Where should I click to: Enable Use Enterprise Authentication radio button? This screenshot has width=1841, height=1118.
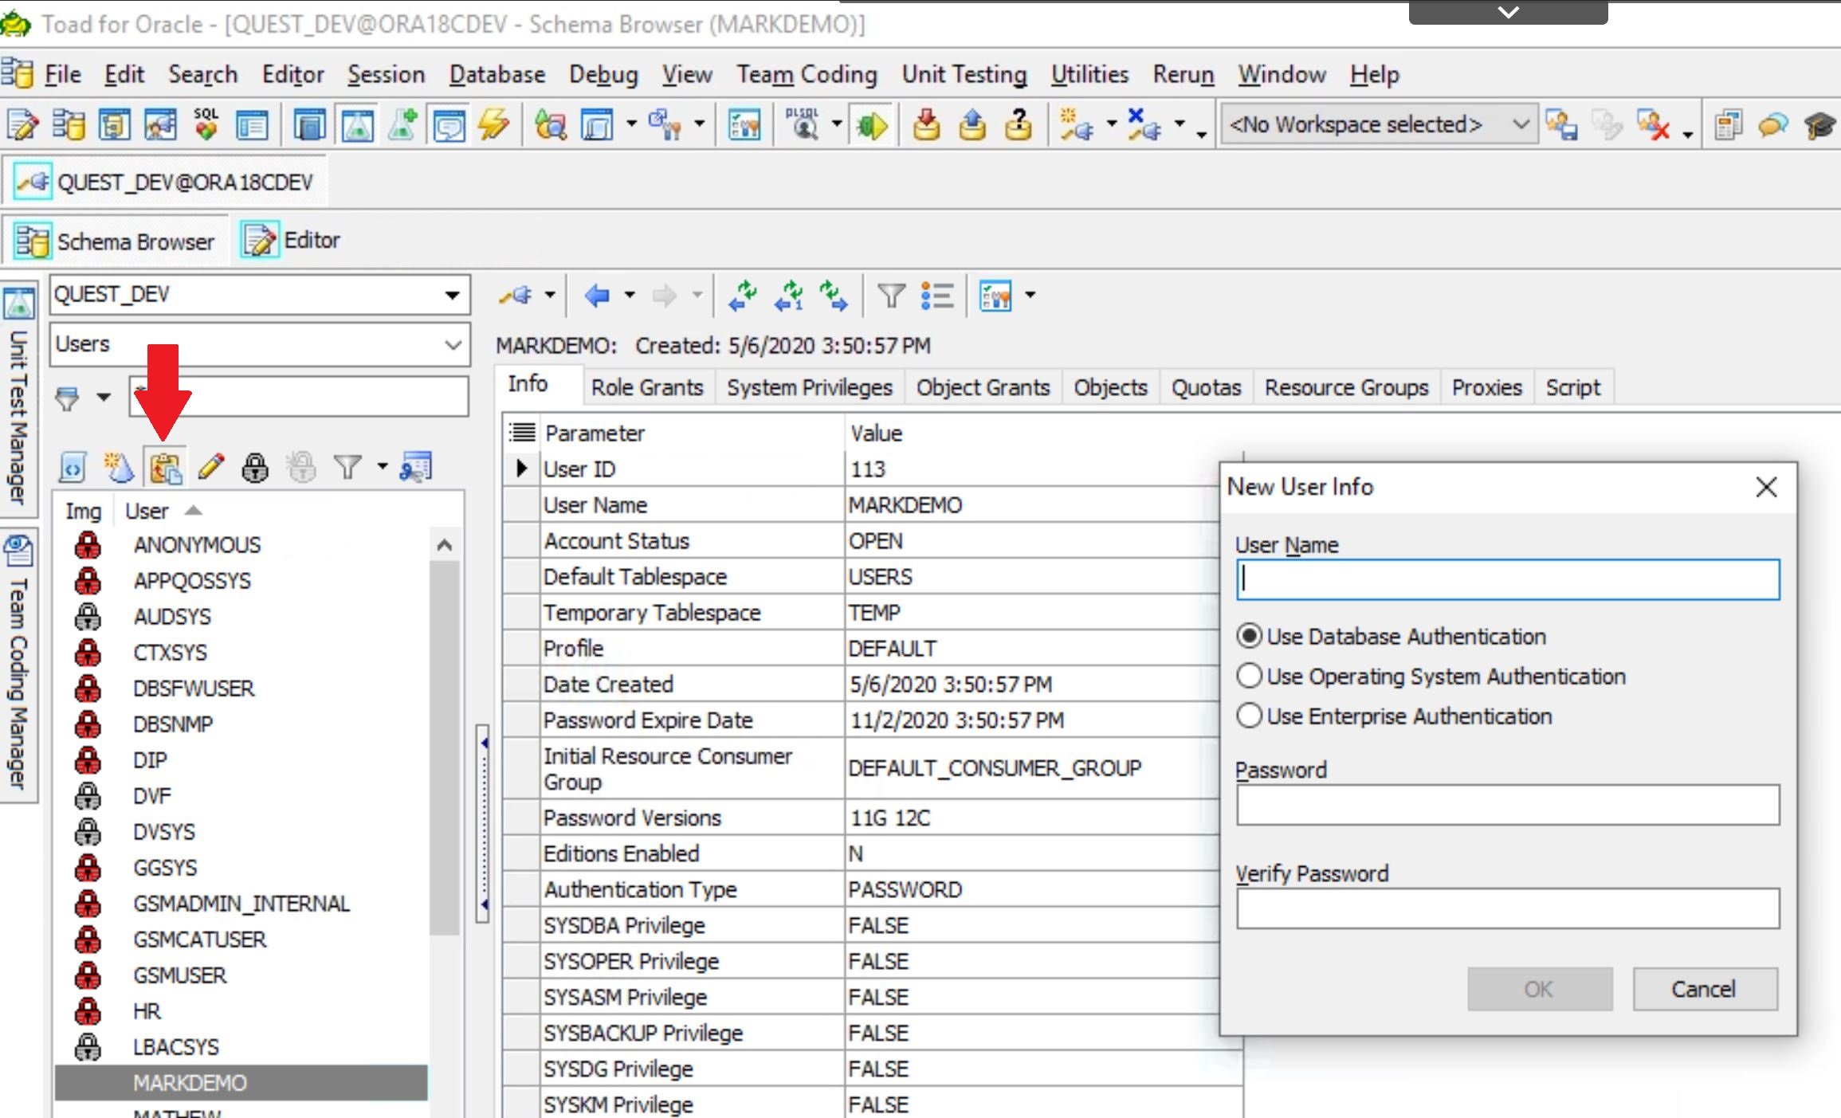[1246, 716]
